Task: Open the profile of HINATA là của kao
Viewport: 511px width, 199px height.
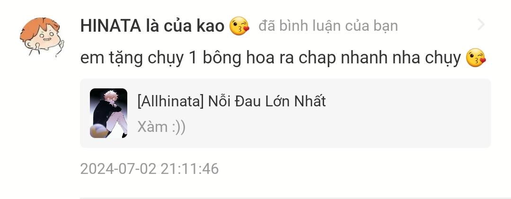Action: [x=152, y=26]
